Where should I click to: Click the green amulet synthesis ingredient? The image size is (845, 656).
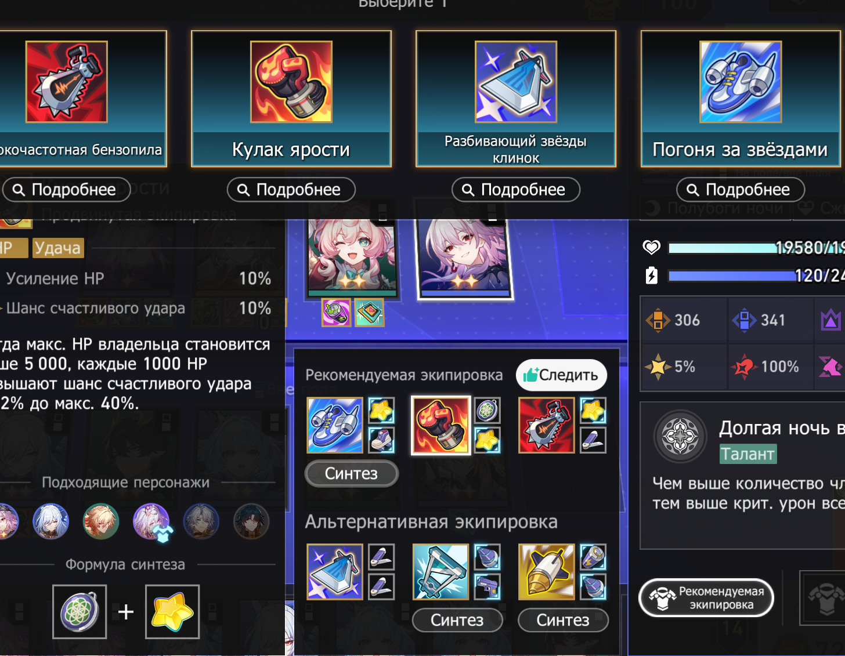(80, 612)
